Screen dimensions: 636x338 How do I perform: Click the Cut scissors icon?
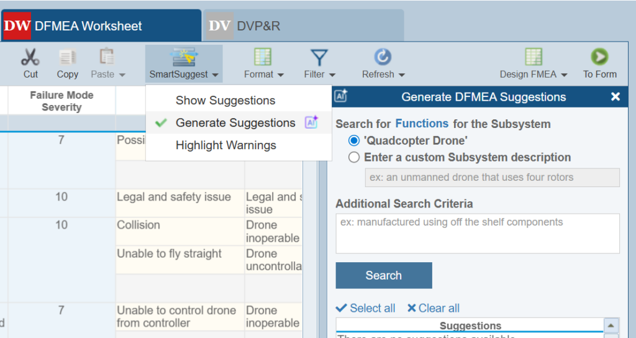[x=30, y=58]
